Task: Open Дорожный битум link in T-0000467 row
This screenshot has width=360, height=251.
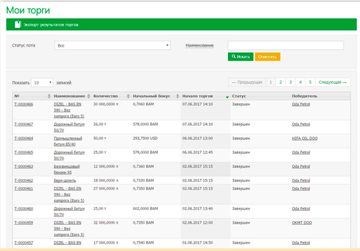Action: point(69,127)
